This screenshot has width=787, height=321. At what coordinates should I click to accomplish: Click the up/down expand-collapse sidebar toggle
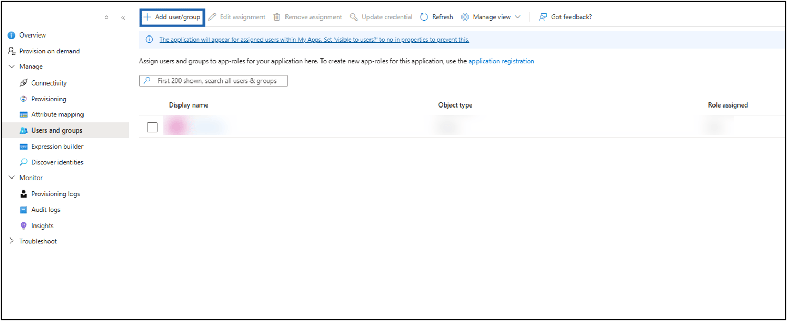pos(106,18)
